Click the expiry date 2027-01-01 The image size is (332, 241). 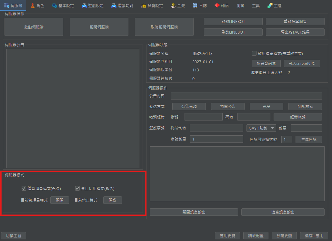(203, 62)
